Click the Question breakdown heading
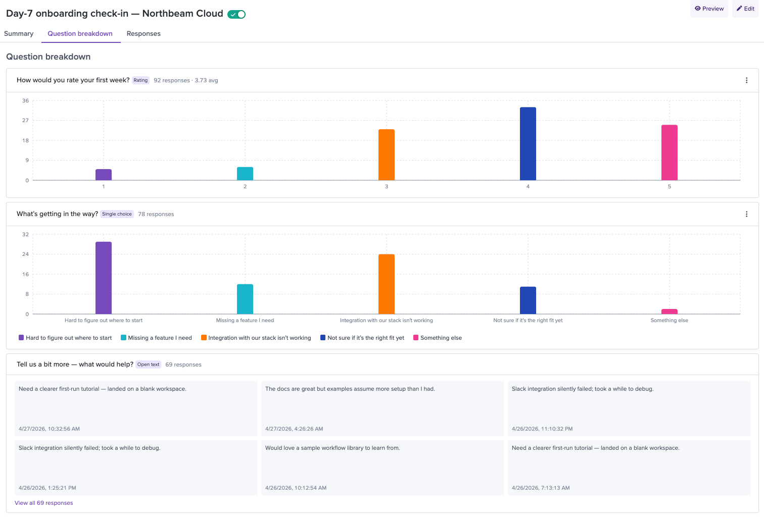 [x=49, y=57]
